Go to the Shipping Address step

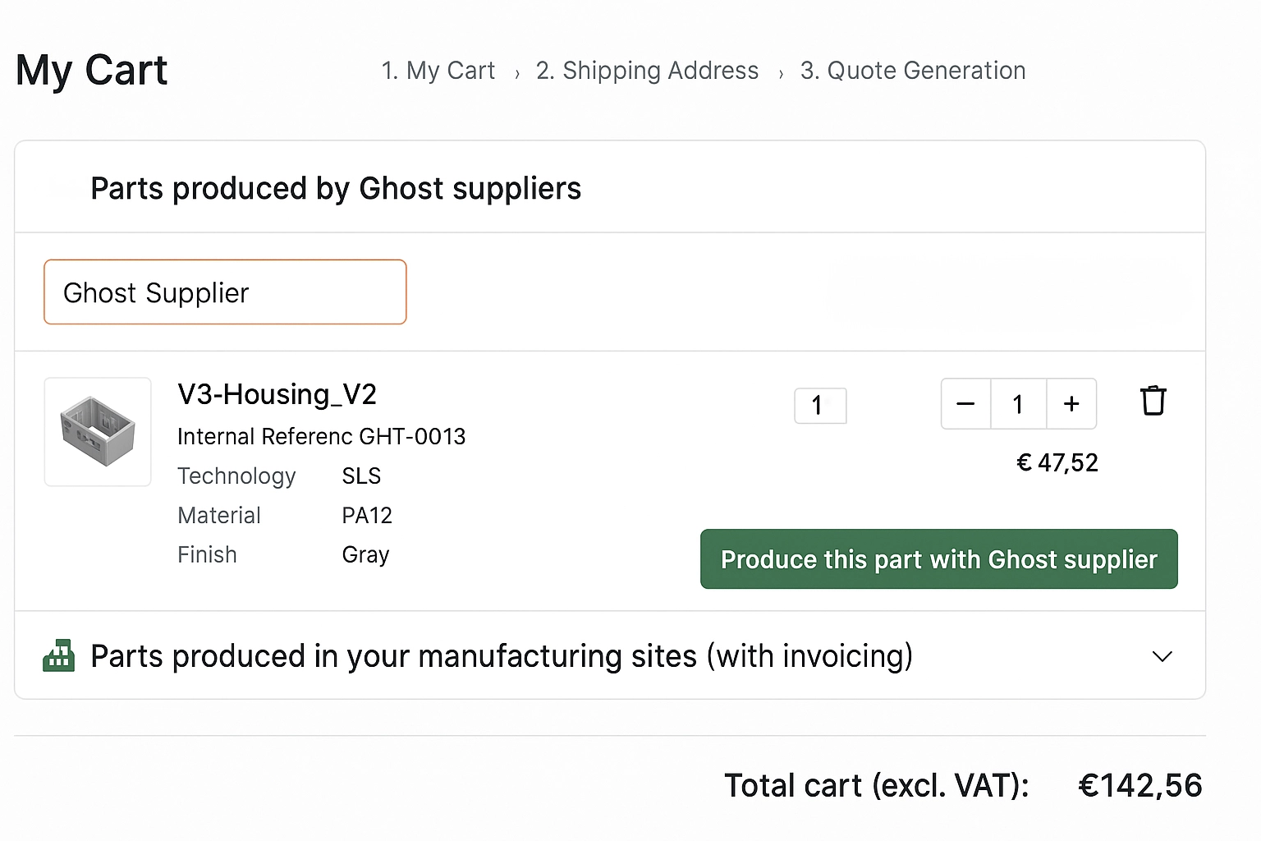point(647,71)
